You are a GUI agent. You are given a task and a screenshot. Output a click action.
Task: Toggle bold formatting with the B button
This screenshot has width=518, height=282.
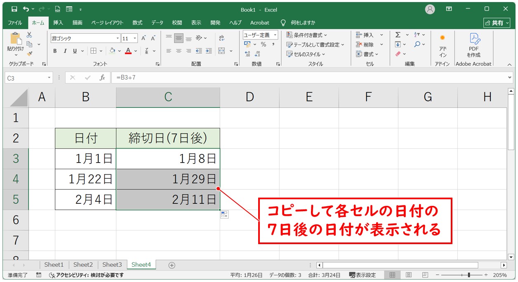[x=54, y=51]
